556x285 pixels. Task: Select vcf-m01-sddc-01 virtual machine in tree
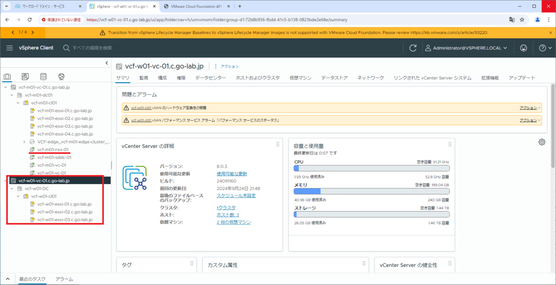pyautogui.click(x=54, y=157)
